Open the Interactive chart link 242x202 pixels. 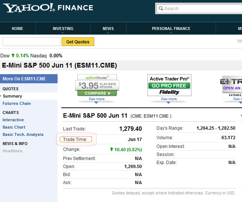(x=13, y=120)
